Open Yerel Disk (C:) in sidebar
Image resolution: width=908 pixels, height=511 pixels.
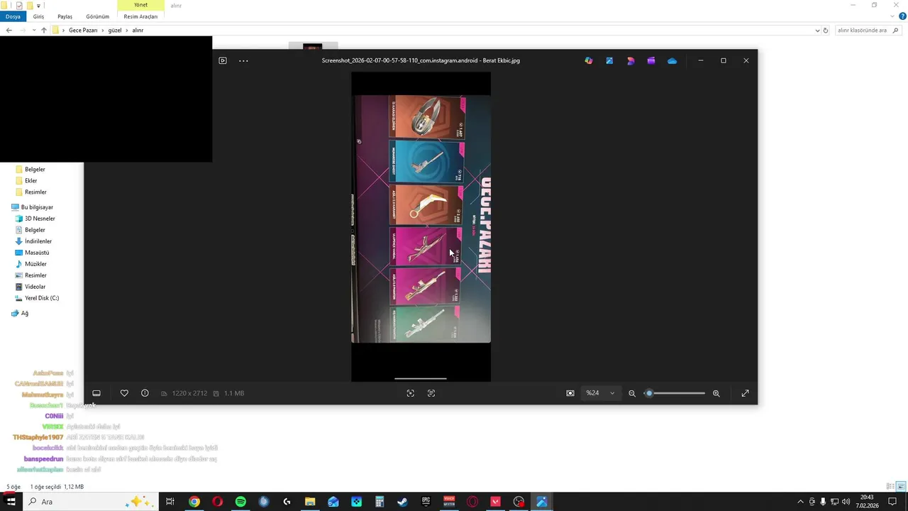(42, 298)
